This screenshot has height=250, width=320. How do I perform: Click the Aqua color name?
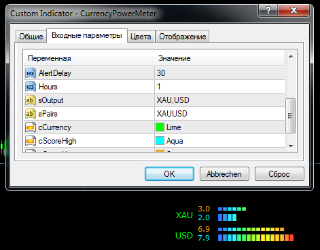point(175,141)
